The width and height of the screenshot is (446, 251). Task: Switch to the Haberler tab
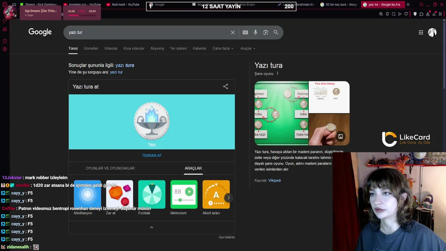point(200,48)
